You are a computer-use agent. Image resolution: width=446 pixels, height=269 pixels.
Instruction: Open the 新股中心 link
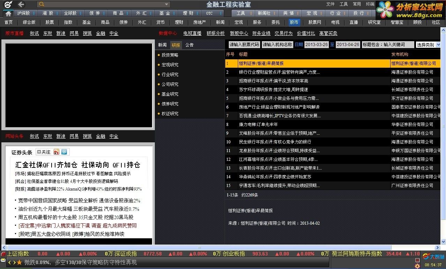tap(239, 33)
